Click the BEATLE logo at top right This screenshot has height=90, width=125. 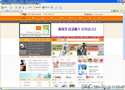(88, 14)
